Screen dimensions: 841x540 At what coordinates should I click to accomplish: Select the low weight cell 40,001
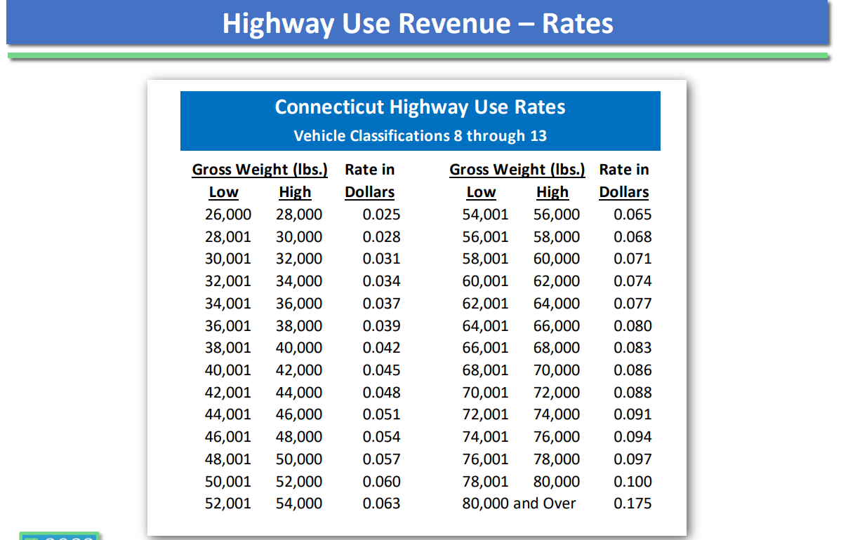pyautogui.click(x=228, y=371)
